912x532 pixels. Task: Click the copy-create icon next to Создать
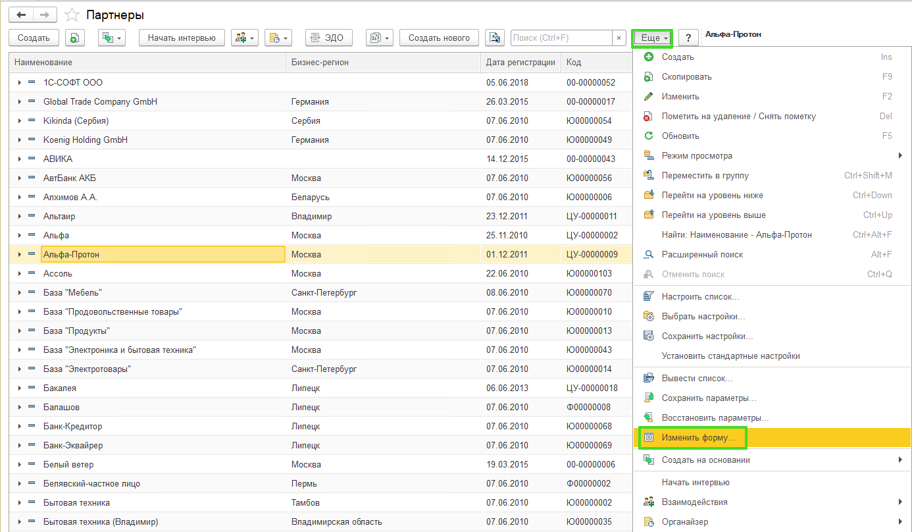(x=75, y=38)
